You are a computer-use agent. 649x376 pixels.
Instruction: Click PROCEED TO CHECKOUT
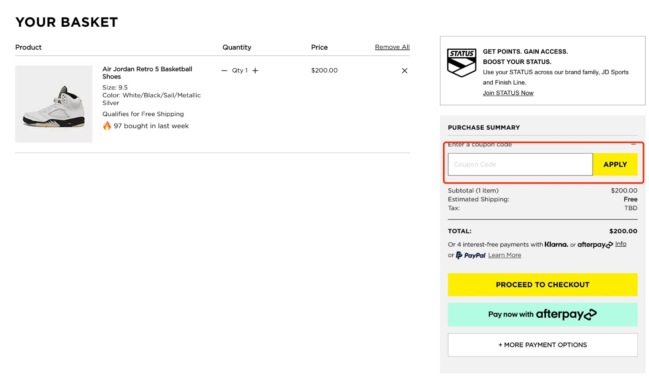[542, 284]
